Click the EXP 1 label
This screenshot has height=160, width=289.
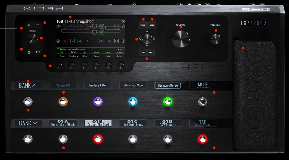pos(247,23)
